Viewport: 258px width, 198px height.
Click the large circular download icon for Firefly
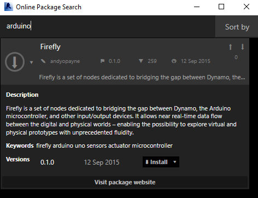[x=15, y=62]
